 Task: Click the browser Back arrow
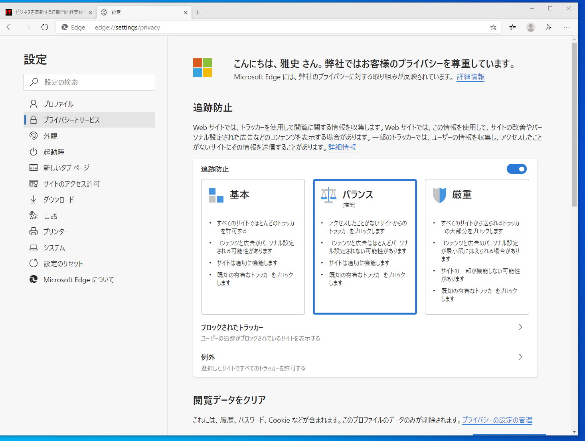click(x=10, y=27)
